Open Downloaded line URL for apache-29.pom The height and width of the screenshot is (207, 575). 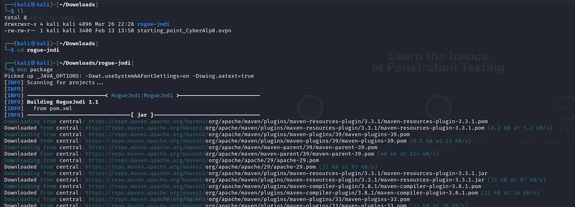coord(200,167)
